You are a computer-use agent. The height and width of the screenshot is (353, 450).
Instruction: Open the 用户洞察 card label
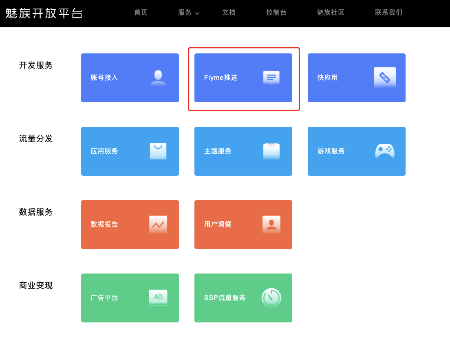[x=218, y=225]
